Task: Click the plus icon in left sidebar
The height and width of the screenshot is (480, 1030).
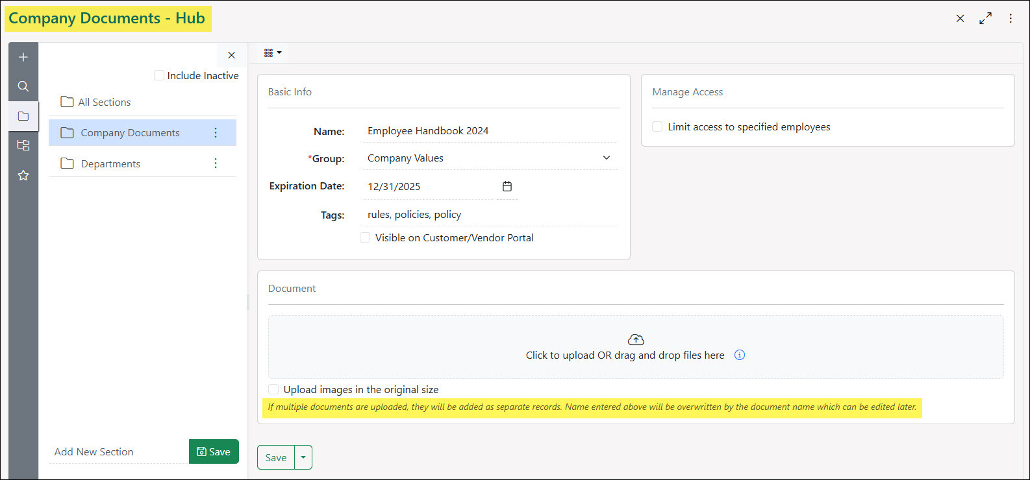Action: [x=23, y=57]
